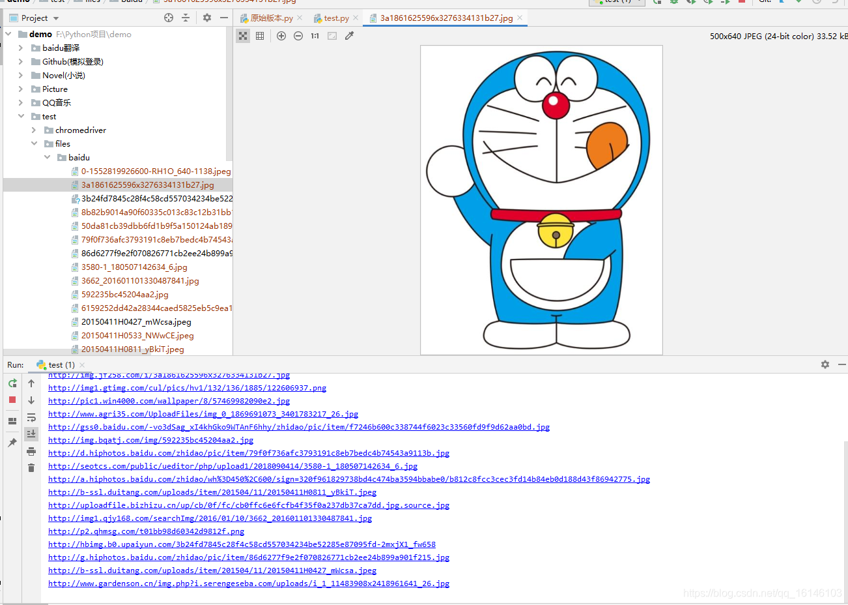The height and width of the screenshot is (605, 848).
Task: Toggle the image grid display
Action: [x=260, y=36]
